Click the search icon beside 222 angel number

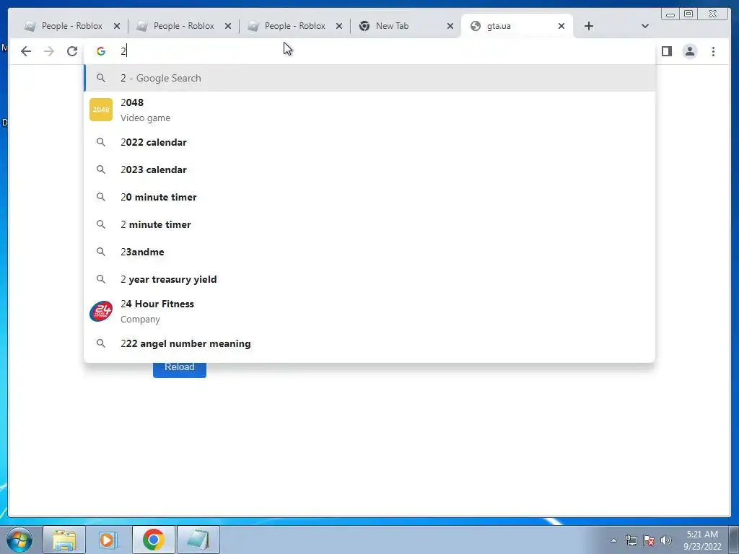(101, 343)
